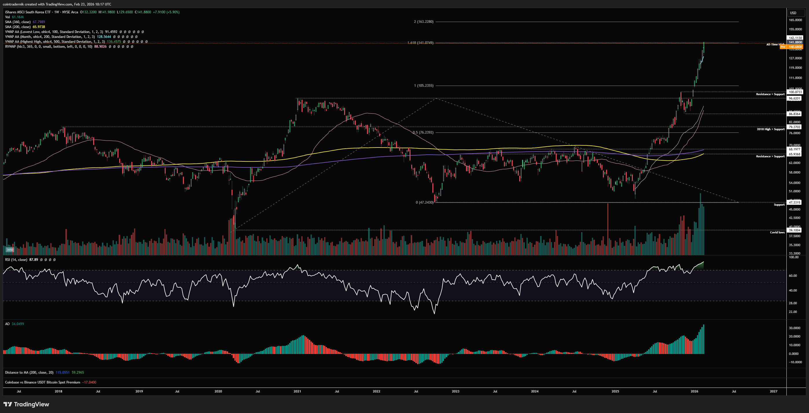Image resolution: width=809 pixels, height=413 pixels.
Task: Click the SMA (200, close) legend
Action: tap(18, 27)
